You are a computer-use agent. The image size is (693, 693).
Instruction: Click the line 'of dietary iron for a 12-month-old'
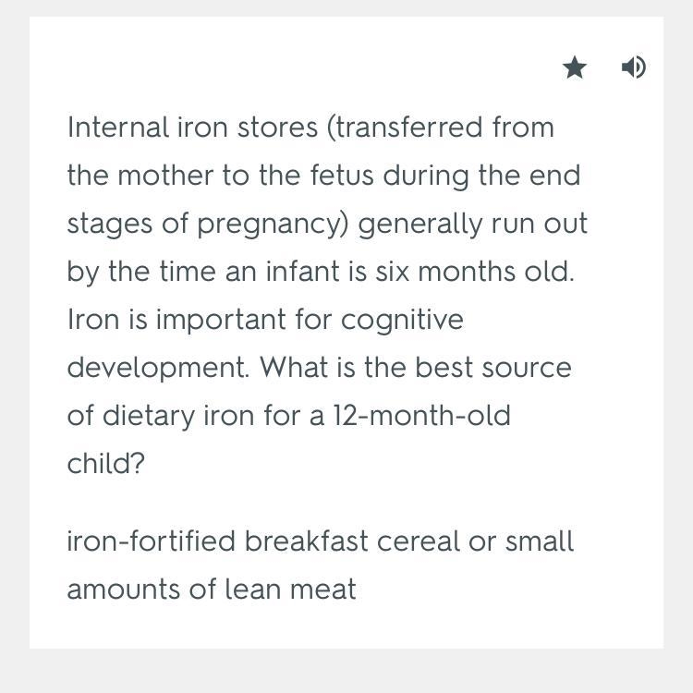[289, 417]
